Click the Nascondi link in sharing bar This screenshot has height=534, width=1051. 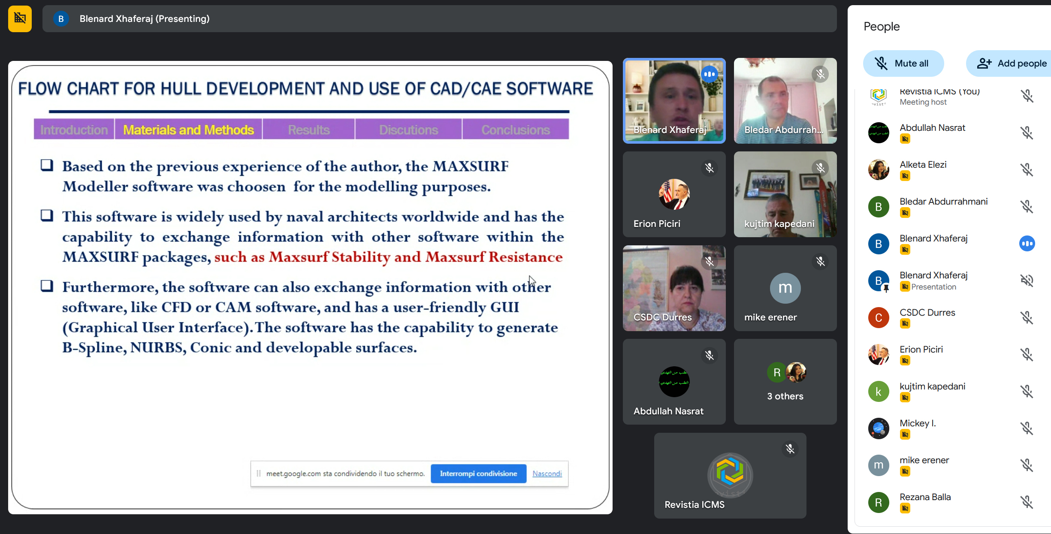[x=547, y=474]
